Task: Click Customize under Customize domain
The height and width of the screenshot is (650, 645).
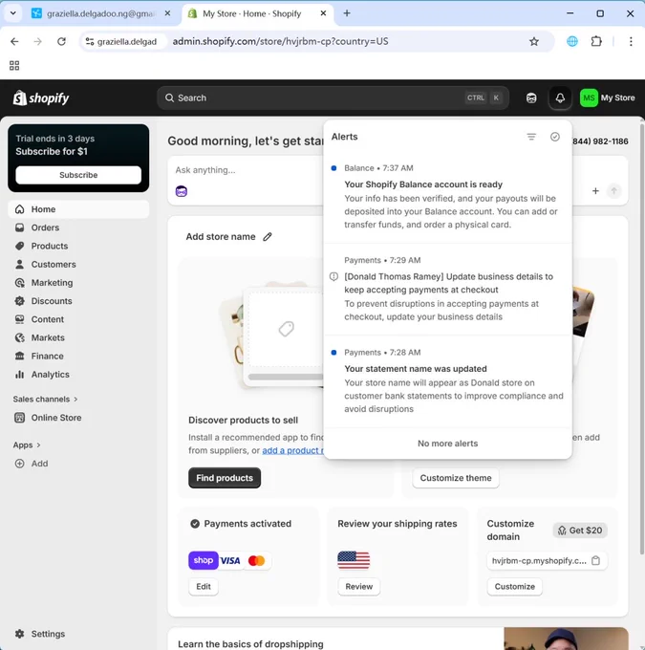Action: click(x=514, y=587)
